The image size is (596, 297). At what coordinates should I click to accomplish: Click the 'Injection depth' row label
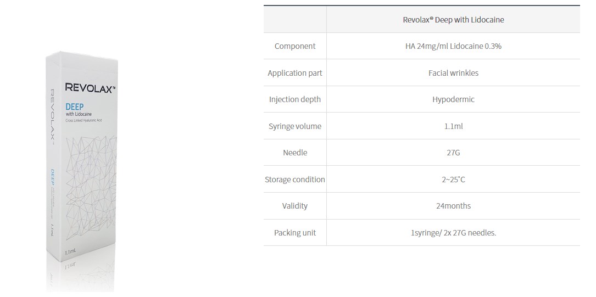pos(295,99)
